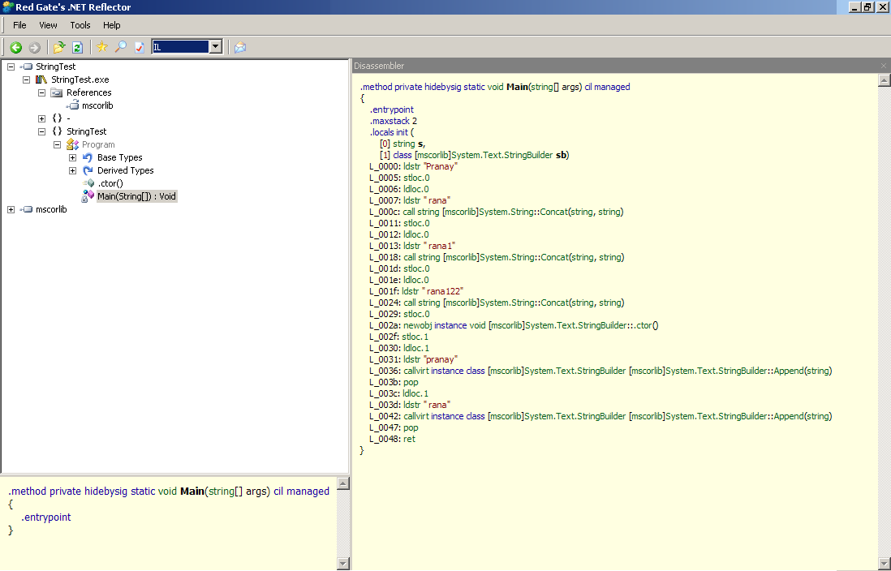Click the grayed Forward navigation arrow
The width and height of the screenshot is (891, 571).
tap(35, 48)
